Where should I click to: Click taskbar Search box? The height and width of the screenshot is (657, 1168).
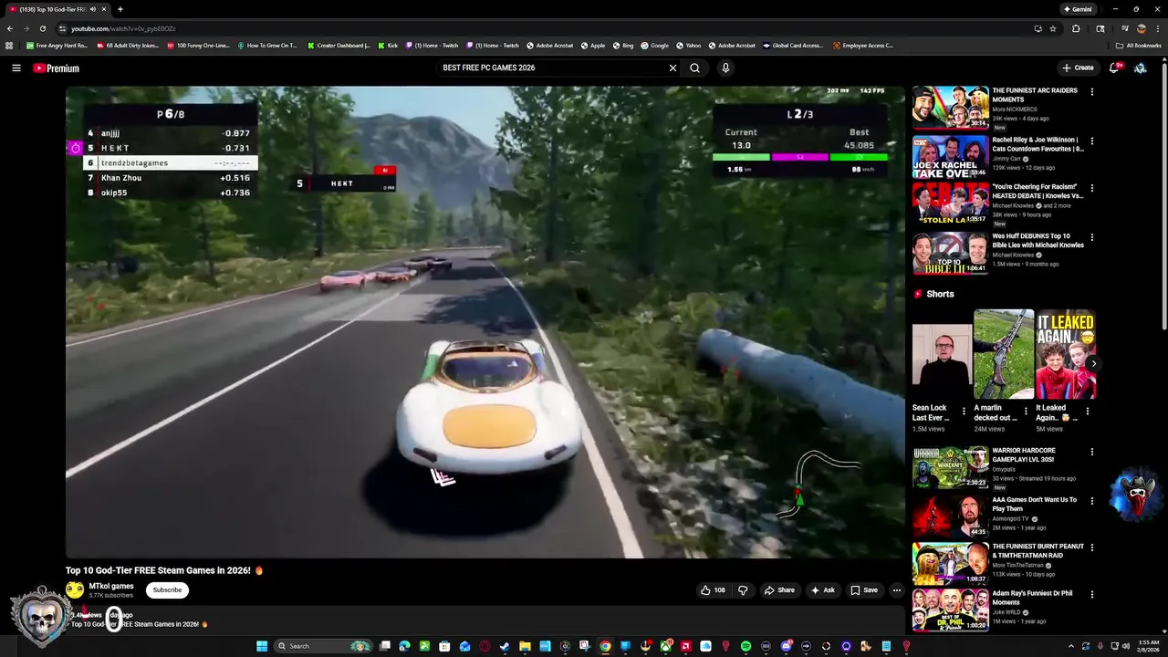pos(323,646)
